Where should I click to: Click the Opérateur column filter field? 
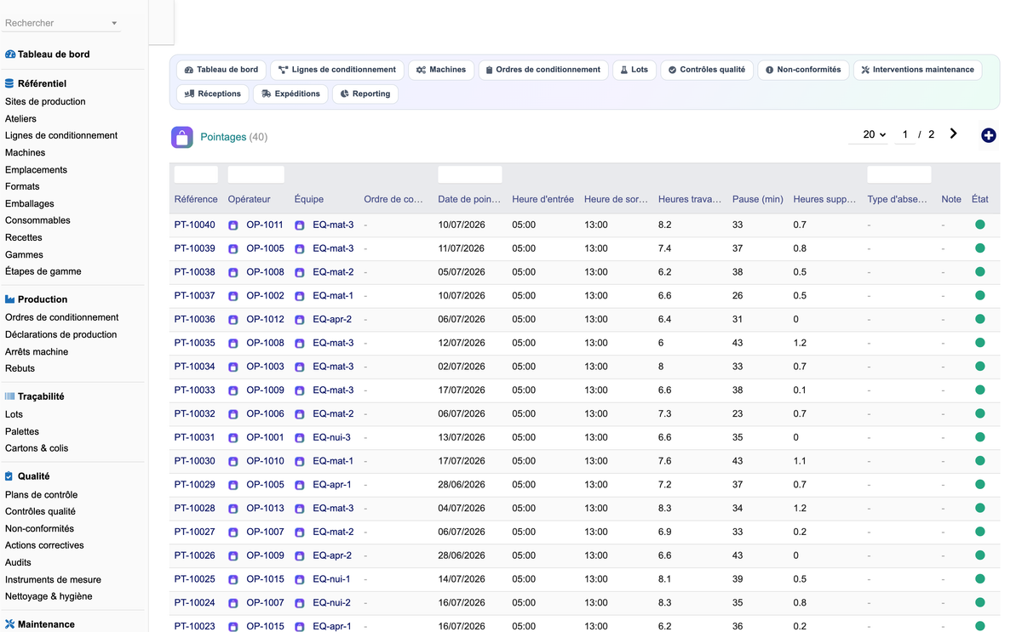pyautogui.click(x=256, y=174)
